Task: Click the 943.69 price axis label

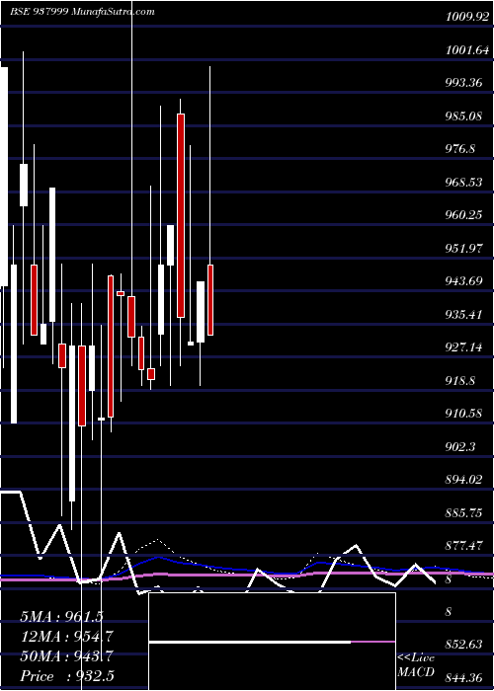Action: [x=463, y=281]
